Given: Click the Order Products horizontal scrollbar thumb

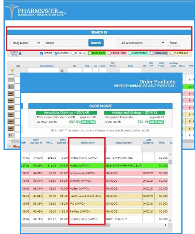Looking at the screenshot, I should [x=66, y=225].
